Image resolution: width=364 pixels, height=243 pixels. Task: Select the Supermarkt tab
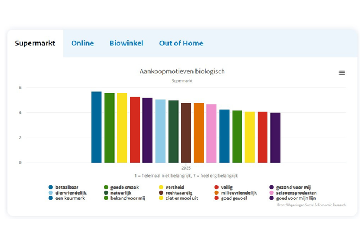tap(35, 43)
